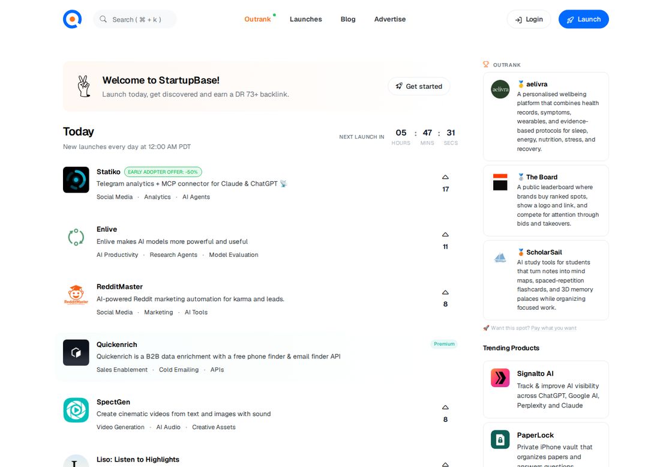Select the AI Productivity tag
Viewport: 672px width, 467px height.
tap(118, 255)
